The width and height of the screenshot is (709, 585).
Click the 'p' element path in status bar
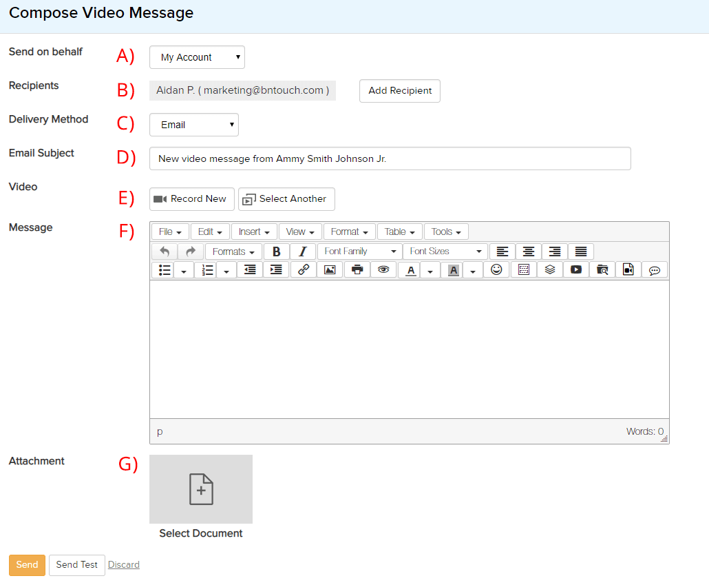click(x=160, y=431)
